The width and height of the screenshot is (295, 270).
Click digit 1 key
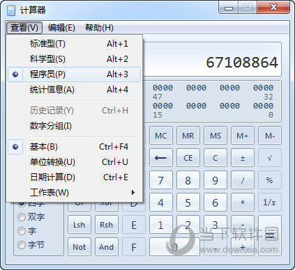tap(161, 225)
